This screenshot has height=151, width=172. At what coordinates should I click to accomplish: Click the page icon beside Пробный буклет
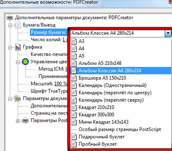(74, 144)
